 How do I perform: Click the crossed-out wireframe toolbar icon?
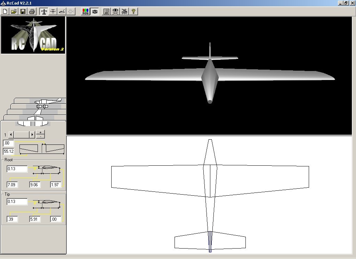coord(124,11)
